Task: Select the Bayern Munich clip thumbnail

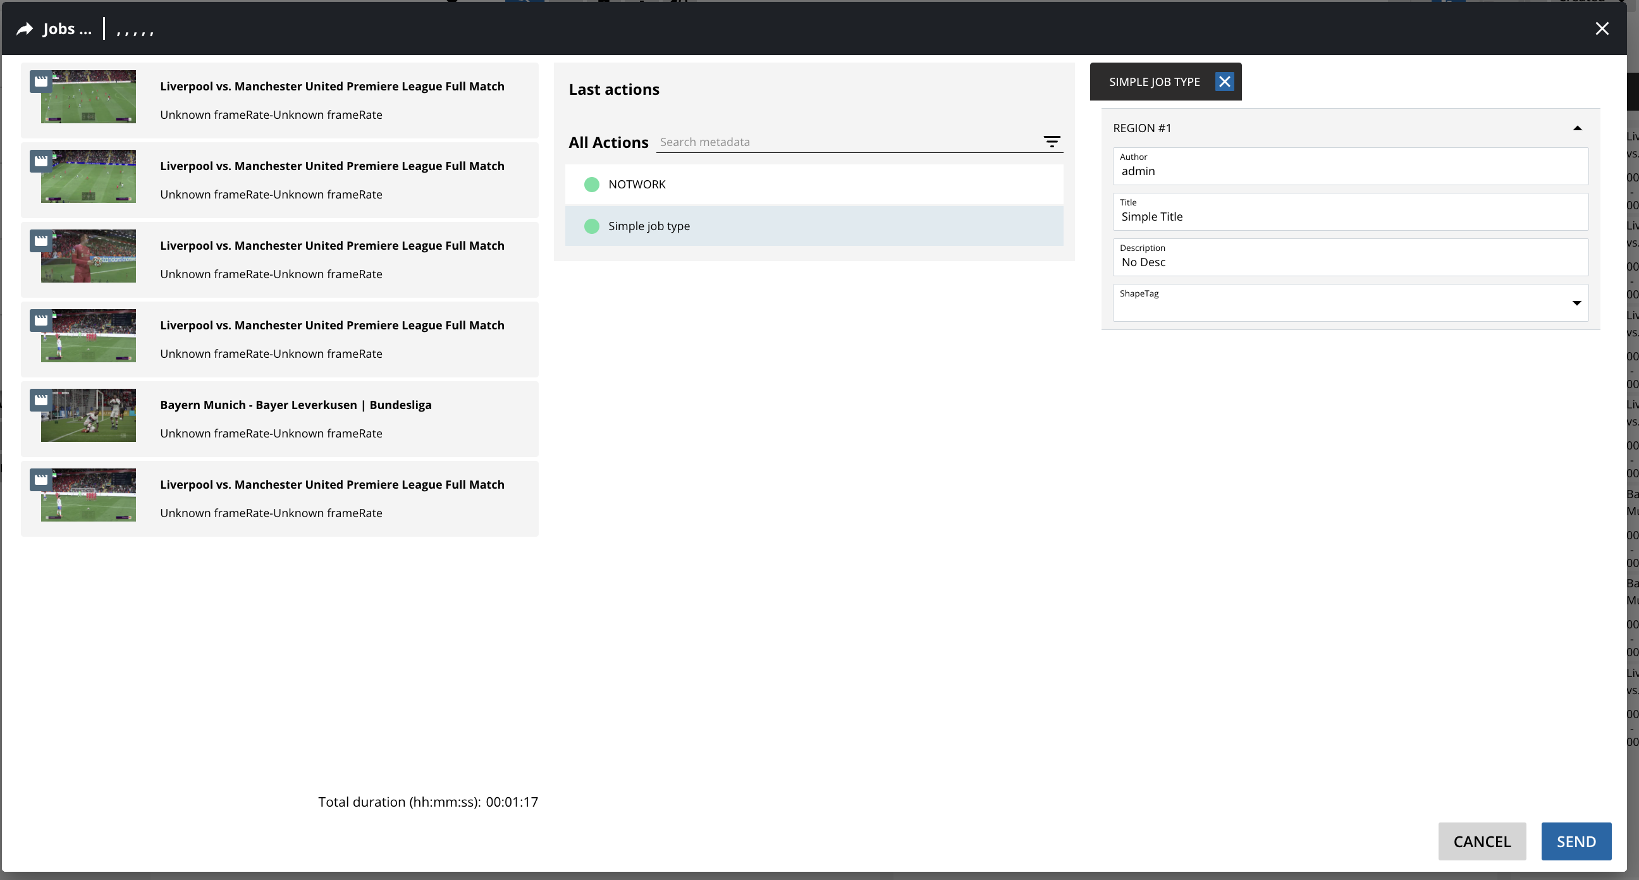Action: click(x=89, y=416)
